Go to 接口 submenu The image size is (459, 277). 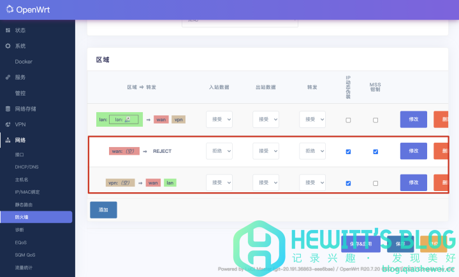point(19,155)
